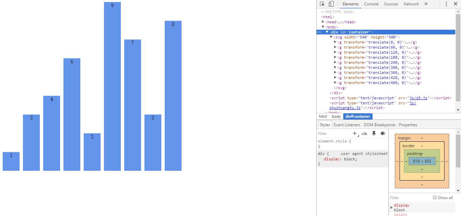Click the New Style Rule plus icon
461x216 pixels.
pos(355,134)
